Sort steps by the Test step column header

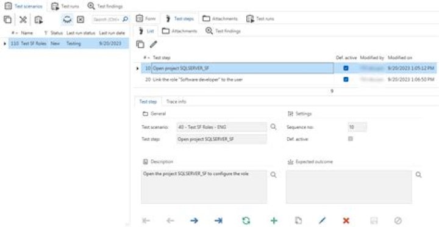(162, 57)
